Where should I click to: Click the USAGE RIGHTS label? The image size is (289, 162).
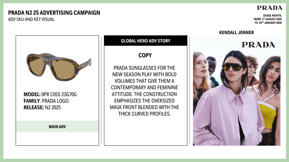[x=272, y=15]
